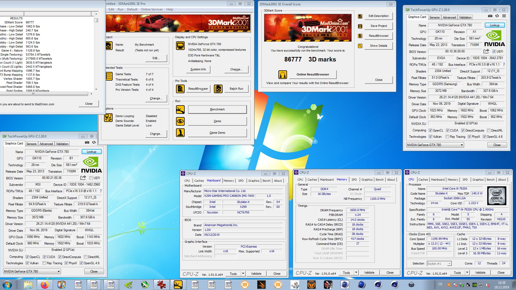Click the Online ResultBrowser button
The width and height of the screenshot is (516, 290).
click(x=313, y=74)
